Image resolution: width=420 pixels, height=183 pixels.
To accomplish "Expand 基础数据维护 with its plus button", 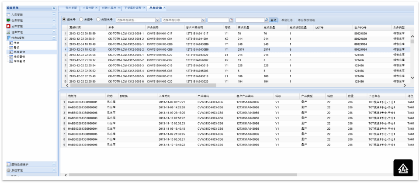I will click(54, 164).
